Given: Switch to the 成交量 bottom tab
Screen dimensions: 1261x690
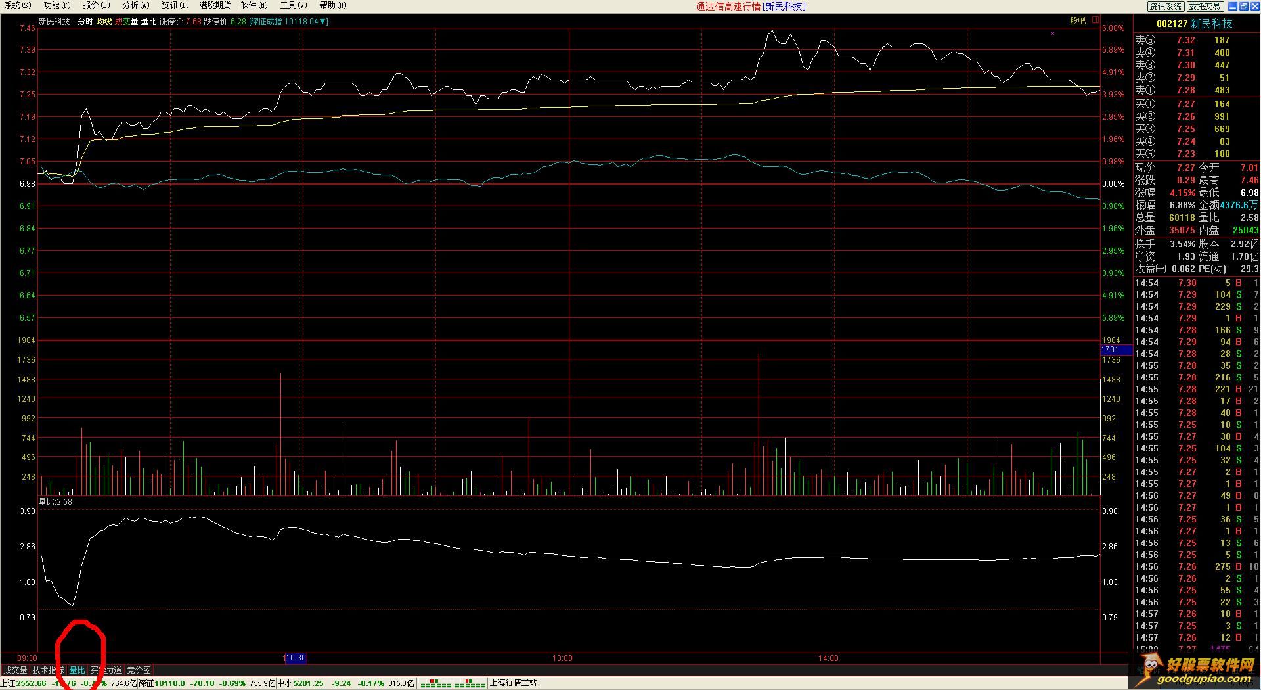Looking at the screenshot, I should pos(15,670).
